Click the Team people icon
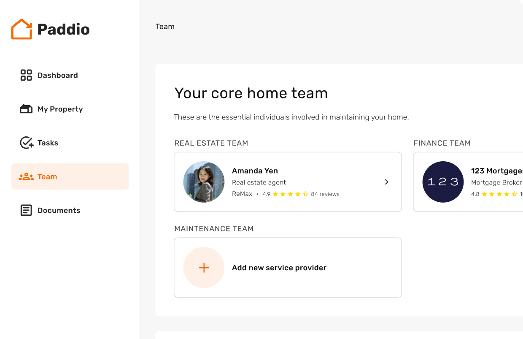This screenshot has height=339, width=523. tap(26, 176)
